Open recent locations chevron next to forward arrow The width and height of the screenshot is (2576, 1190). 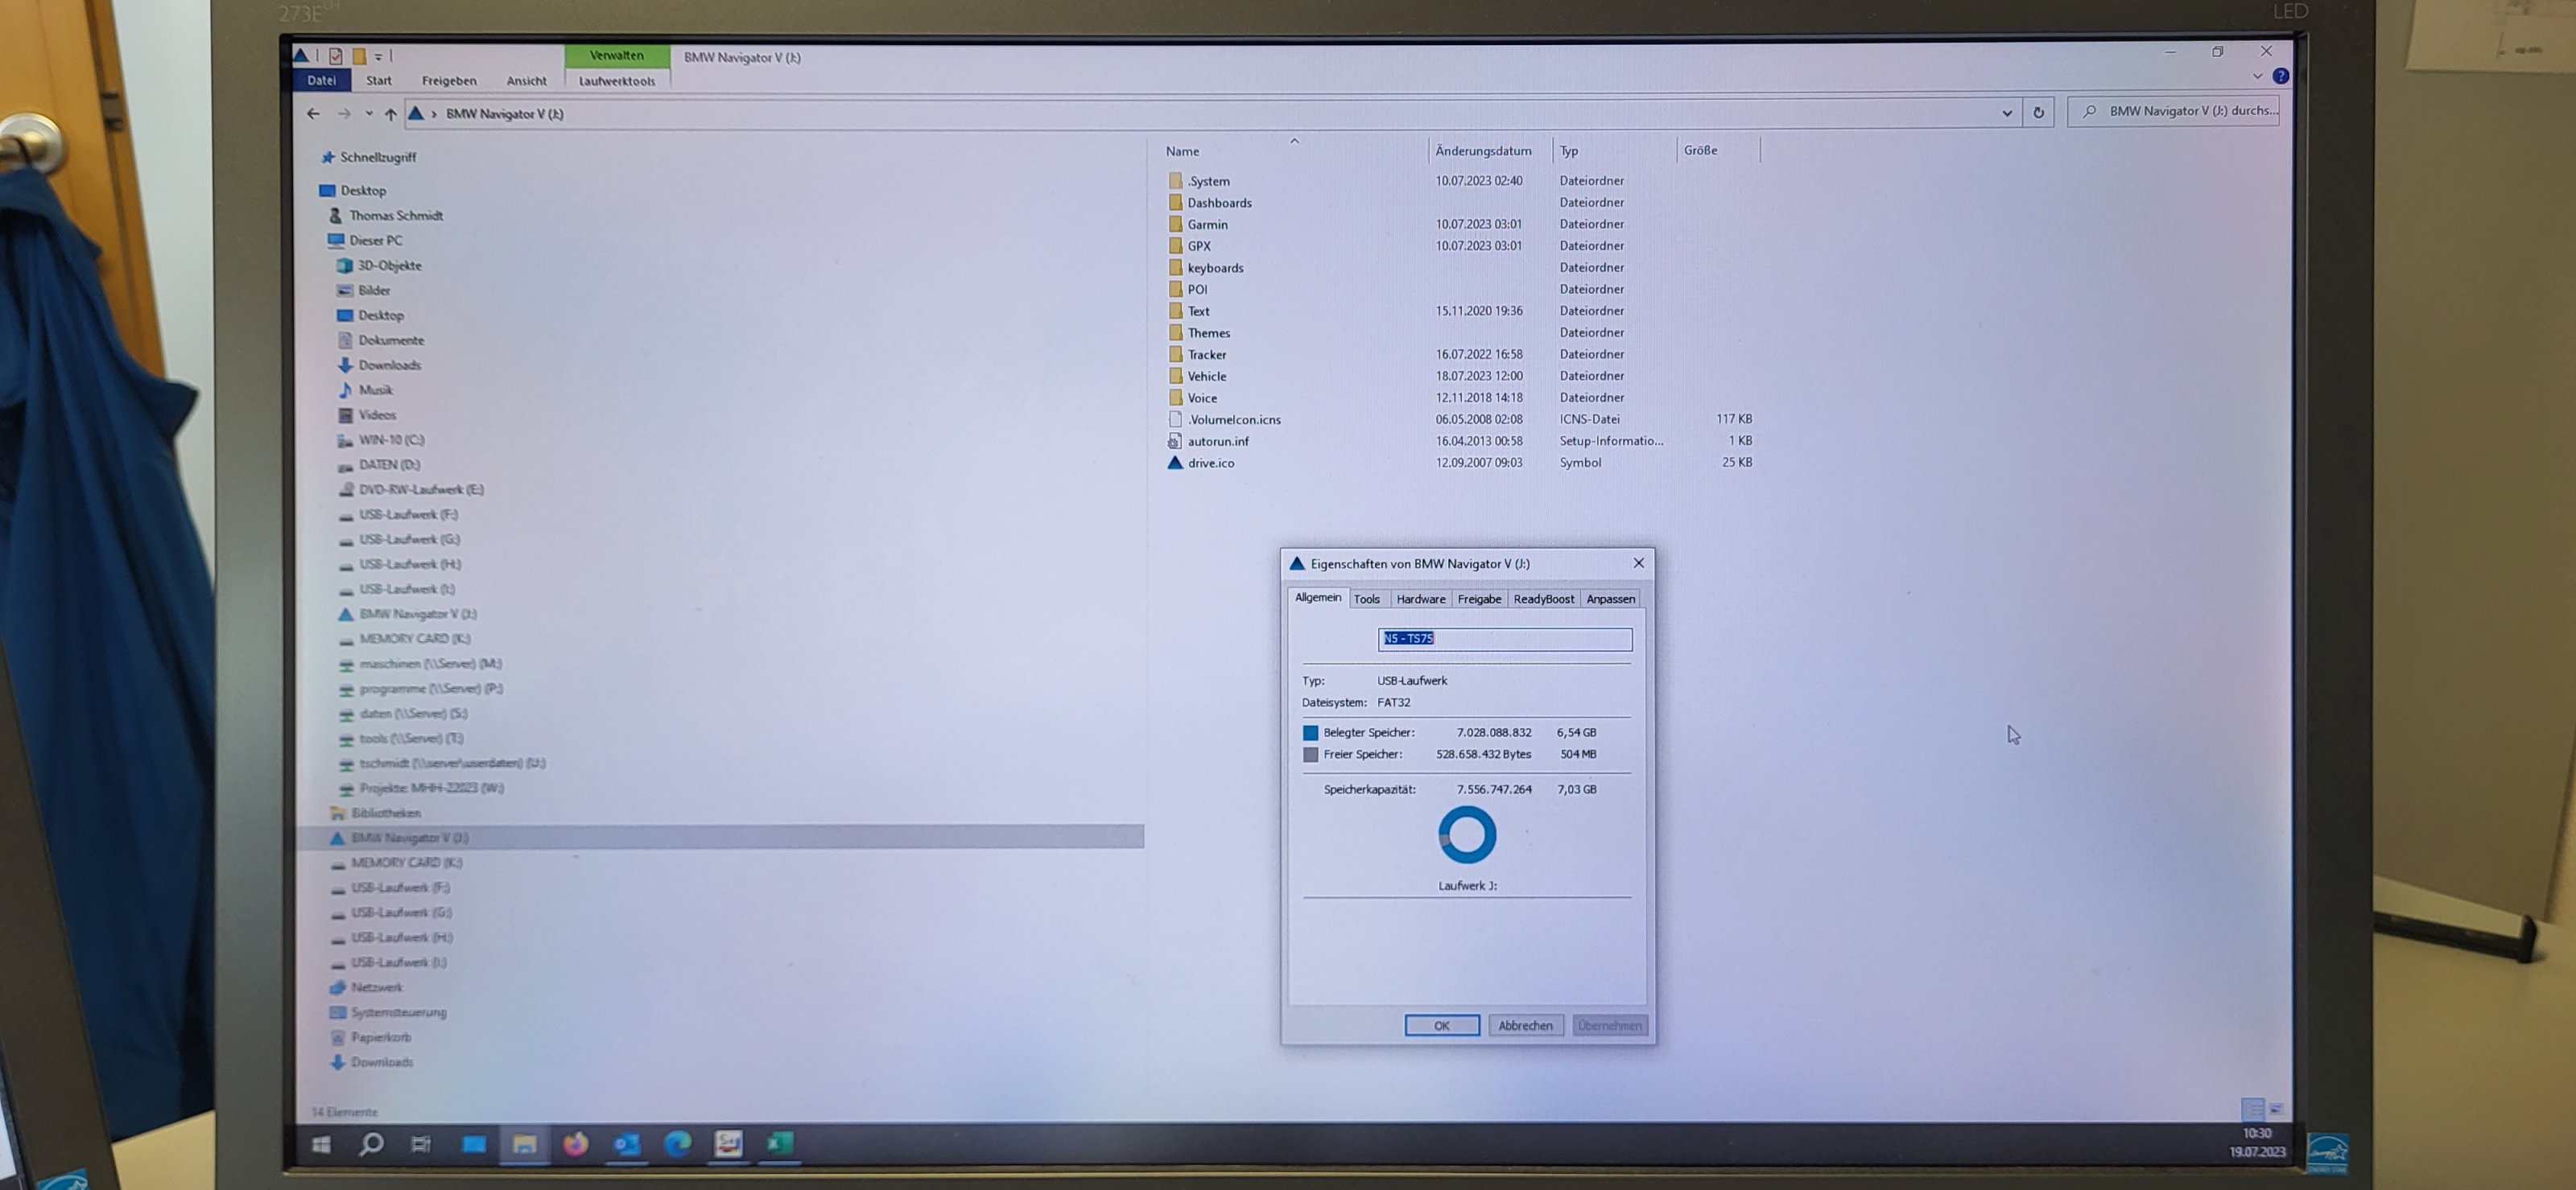tap(369, 114)
